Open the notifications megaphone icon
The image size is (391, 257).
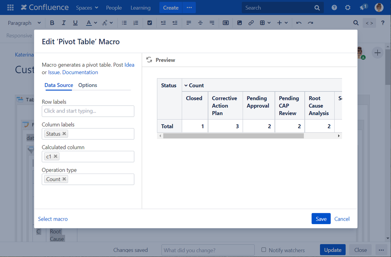363,7
